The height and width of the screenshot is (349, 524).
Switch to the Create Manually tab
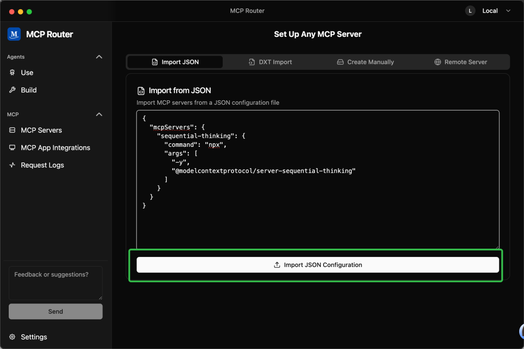coord(365,62)
